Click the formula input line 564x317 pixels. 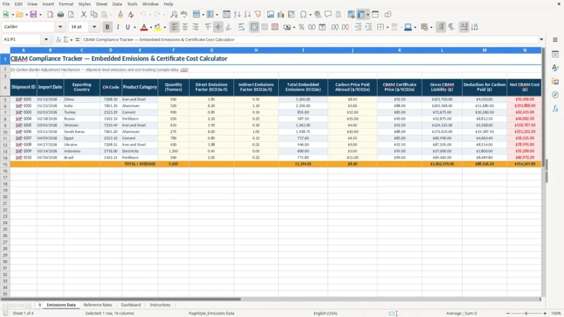(x=310, y=40)
